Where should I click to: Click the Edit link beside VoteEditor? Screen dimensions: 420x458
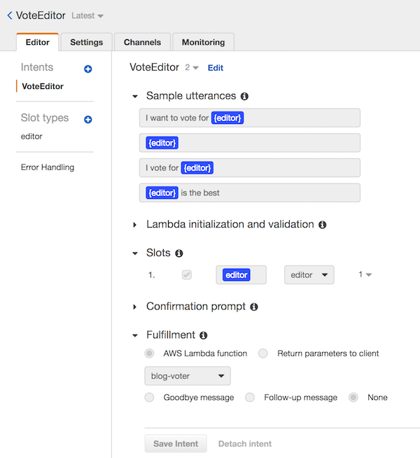(216, 68)
